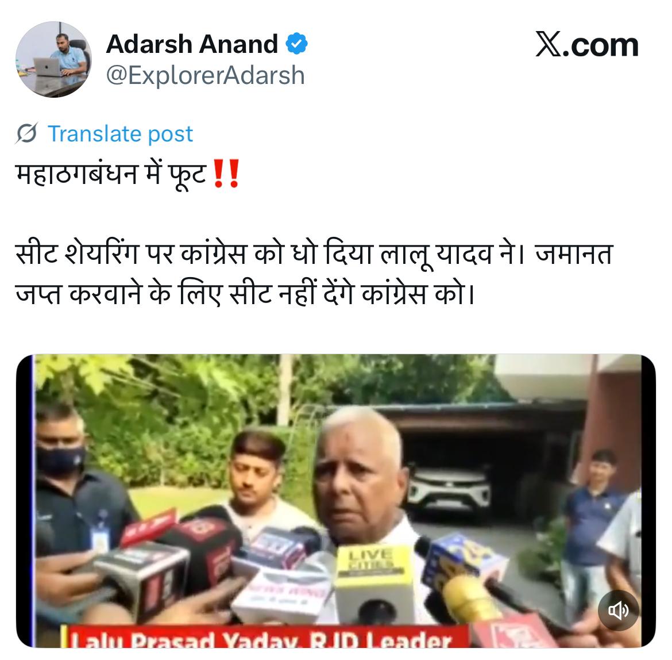Click the Adarsh Anand display name

coord(192,44)
